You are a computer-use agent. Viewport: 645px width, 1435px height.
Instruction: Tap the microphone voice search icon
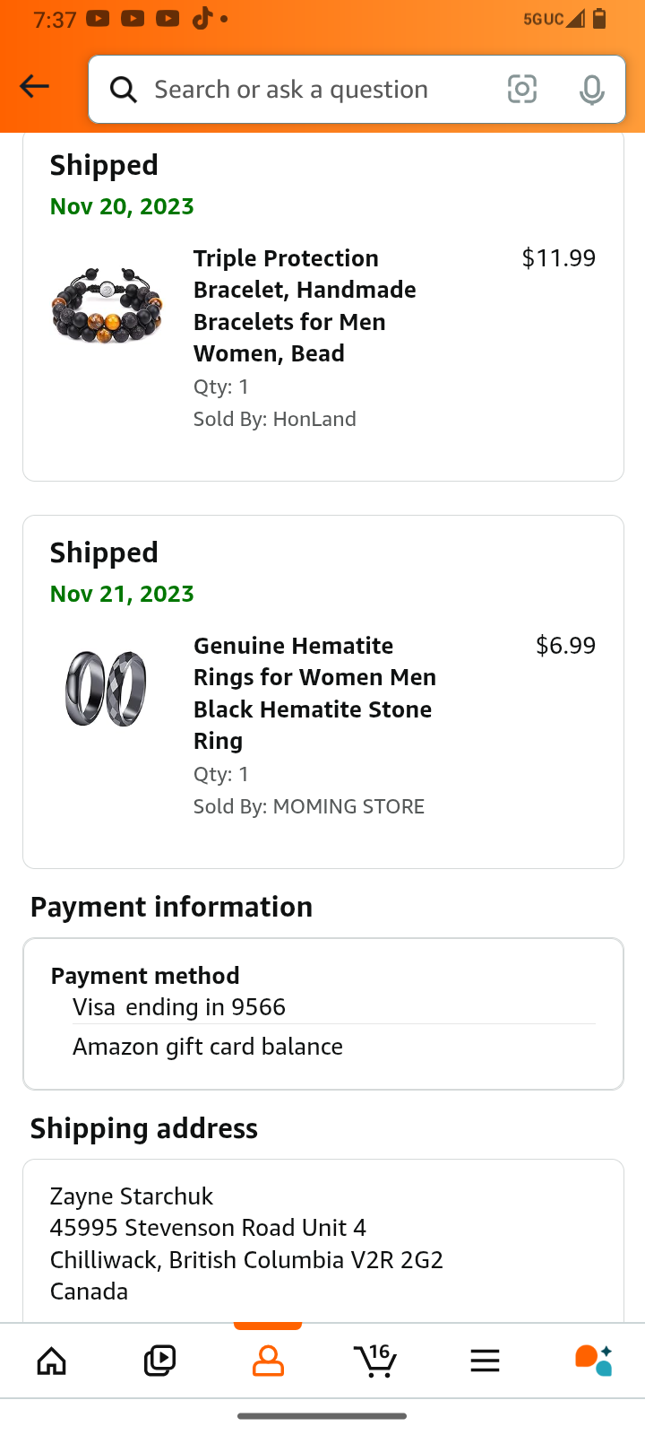tap(591, 90)
